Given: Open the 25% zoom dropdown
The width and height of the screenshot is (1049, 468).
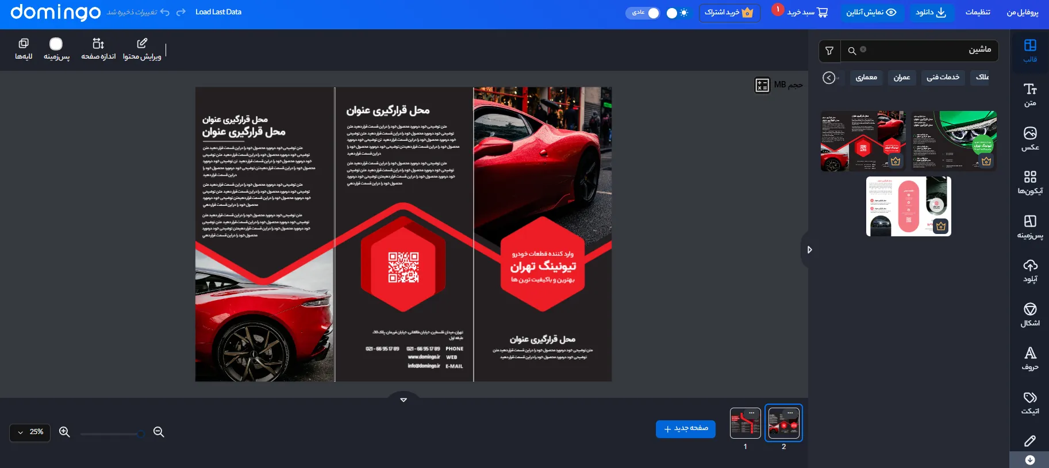Looking at the screenshot, I should 30,432.
